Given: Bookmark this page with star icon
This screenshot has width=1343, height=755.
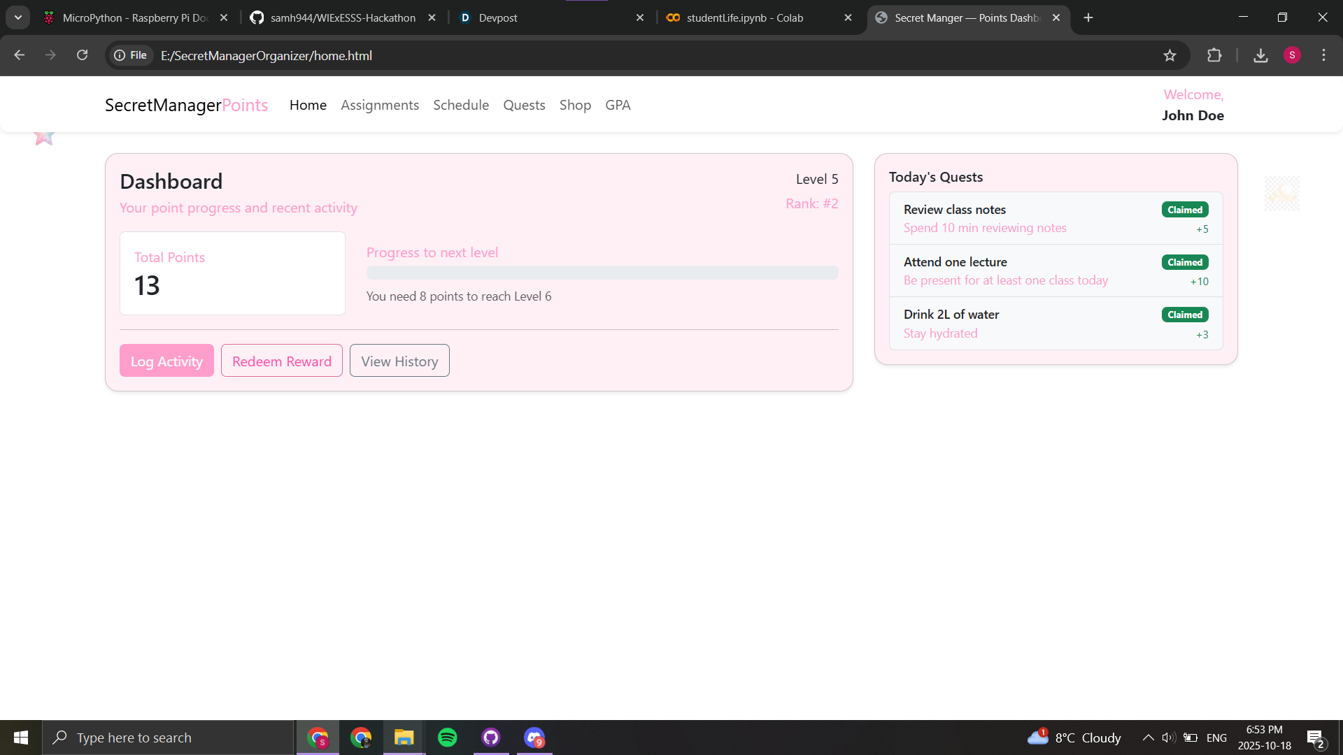Looking at the screenshot, I should coord(1170,55).
